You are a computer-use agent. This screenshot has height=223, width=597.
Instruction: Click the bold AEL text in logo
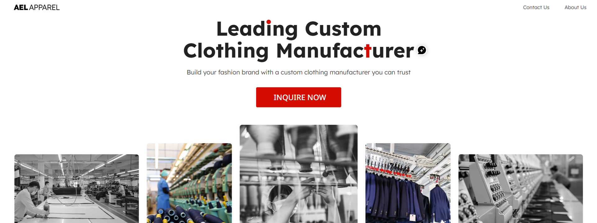21,7
